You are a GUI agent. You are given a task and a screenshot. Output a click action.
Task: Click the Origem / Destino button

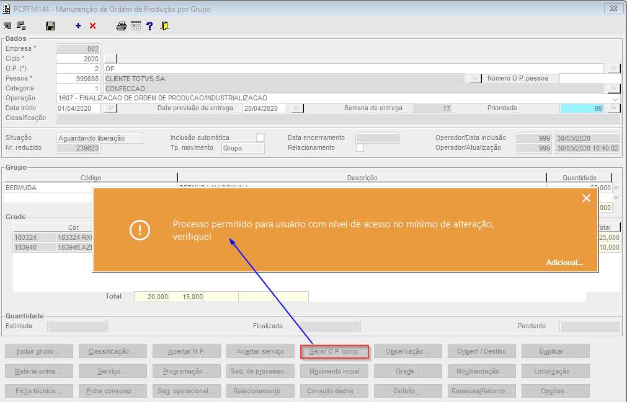pyautogui.click(x=482, y=351)
